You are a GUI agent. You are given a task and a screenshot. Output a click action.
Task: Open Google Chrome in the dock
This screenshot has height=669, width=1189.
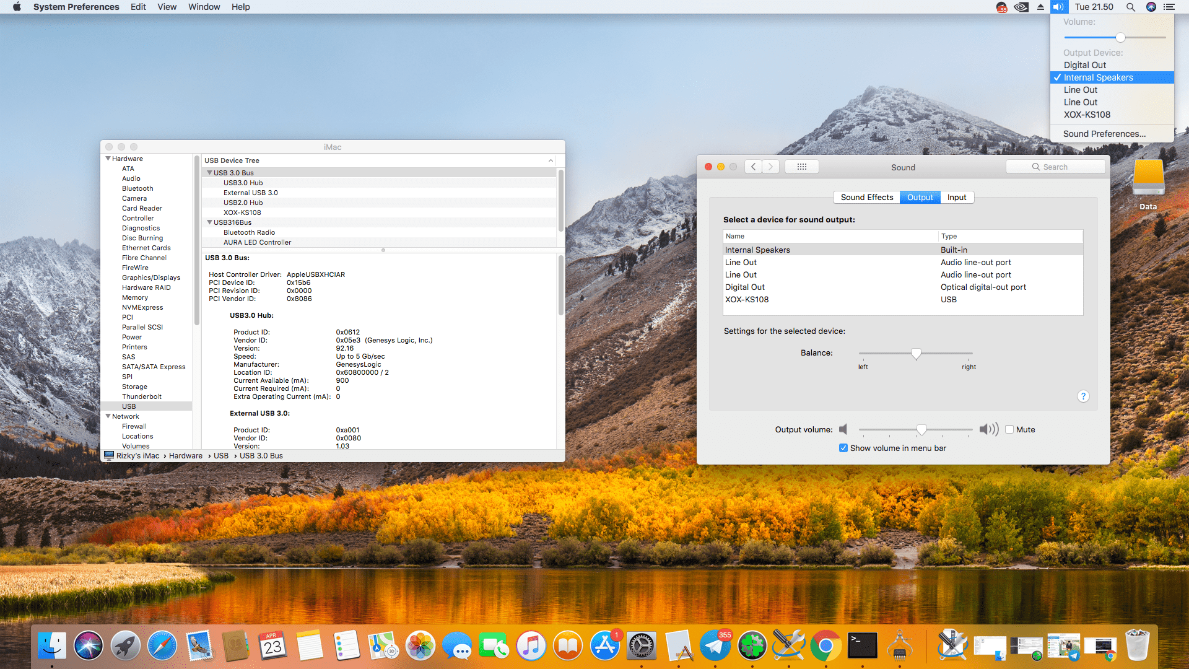coord(825,646)
